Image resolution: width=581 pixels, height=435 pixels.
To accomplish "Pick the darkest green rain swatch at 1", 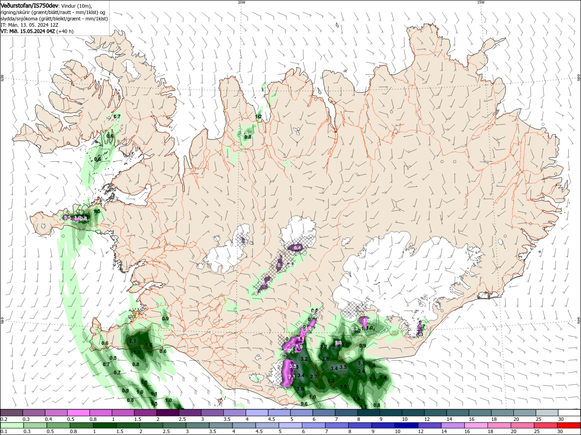I will tap(104, 425).
